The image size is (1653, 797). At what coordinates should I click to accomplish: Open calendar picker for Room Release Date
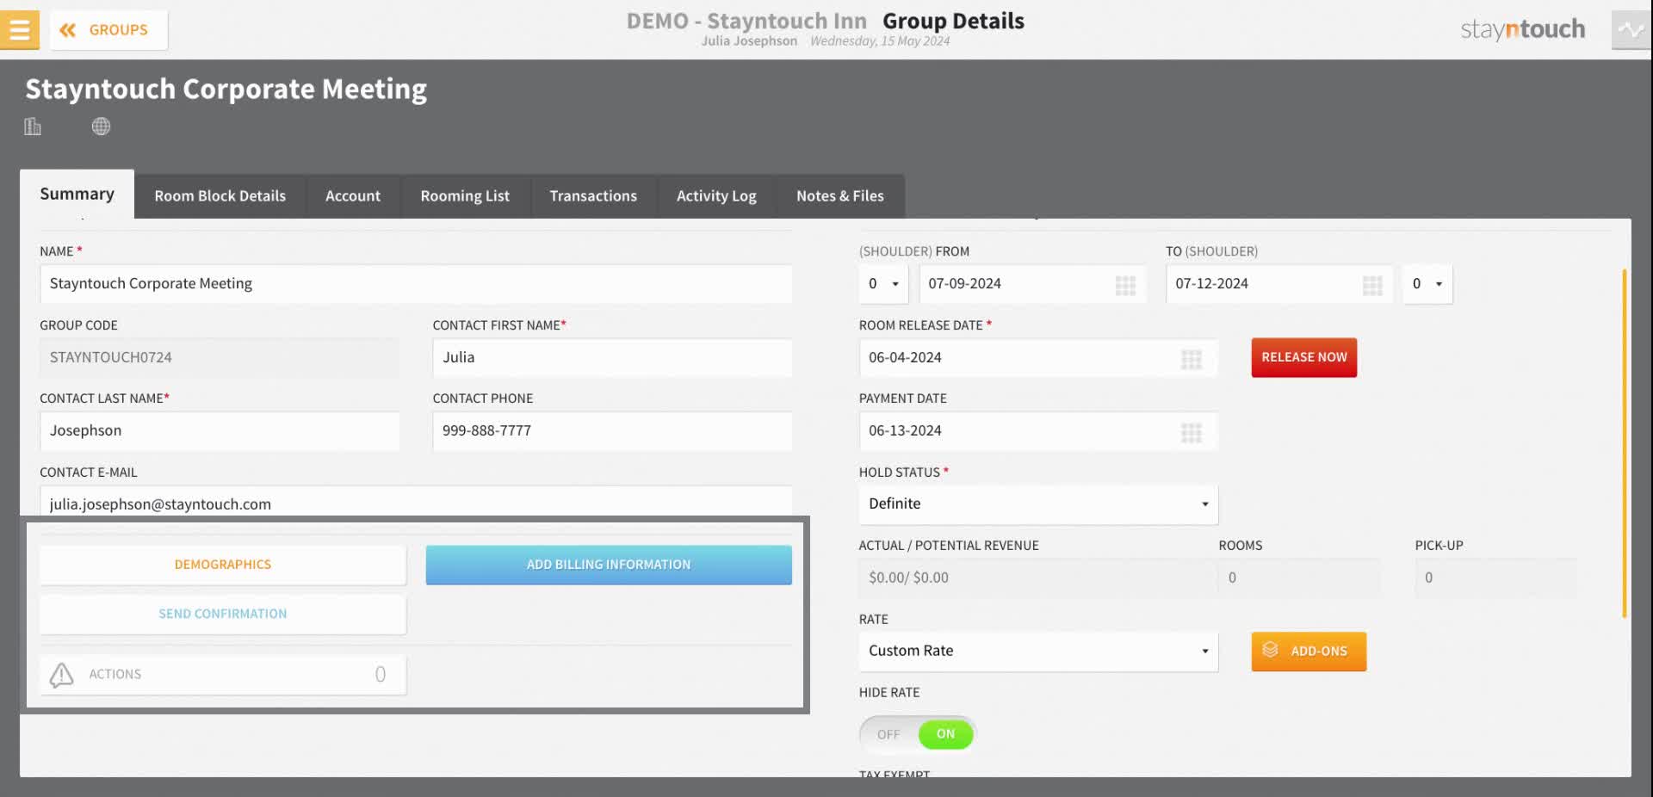tap(1192, 359)
